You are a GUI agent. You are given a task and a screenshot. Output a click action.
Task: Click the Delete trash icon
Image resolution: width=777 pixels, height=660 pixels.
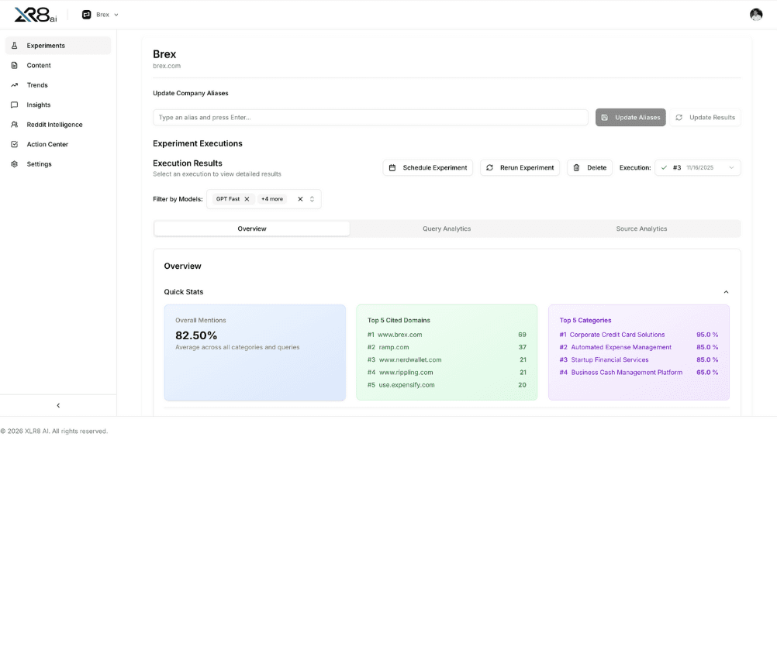click(575, 167)
